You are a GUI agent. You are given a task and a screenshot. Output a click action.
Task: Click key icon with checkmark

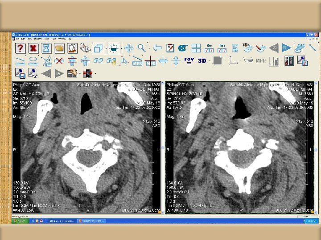pyautogui.click(x=302, y=61)
